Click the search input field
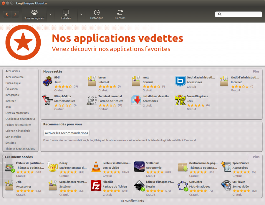The image size is (265, 205). [x=238, y=14]
